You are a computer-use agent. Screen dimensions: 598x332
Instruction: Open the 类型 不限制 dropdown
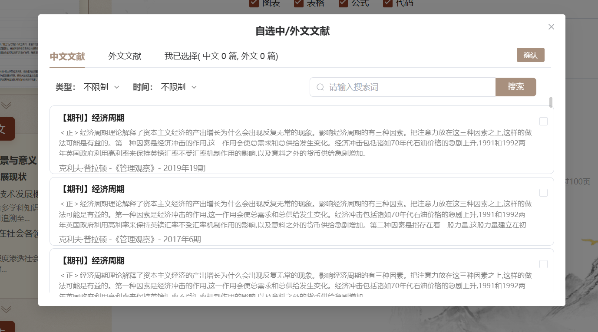pos(101,87)
